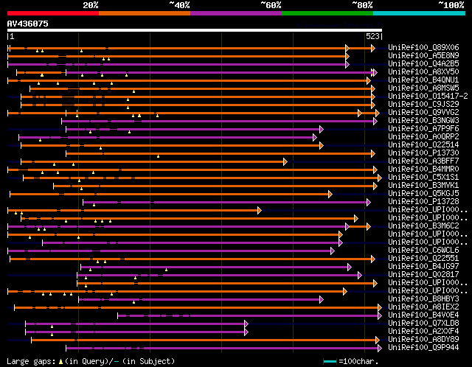Click the cyan ~100% identity legend segment
This screenshot has width=472, height=367.
[x=420, y=13]
